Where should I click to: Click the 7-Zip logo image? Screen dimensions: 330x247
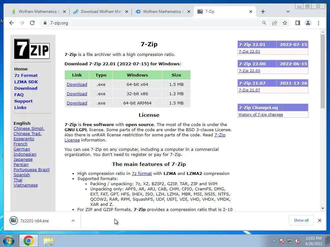tap(32, 49)
